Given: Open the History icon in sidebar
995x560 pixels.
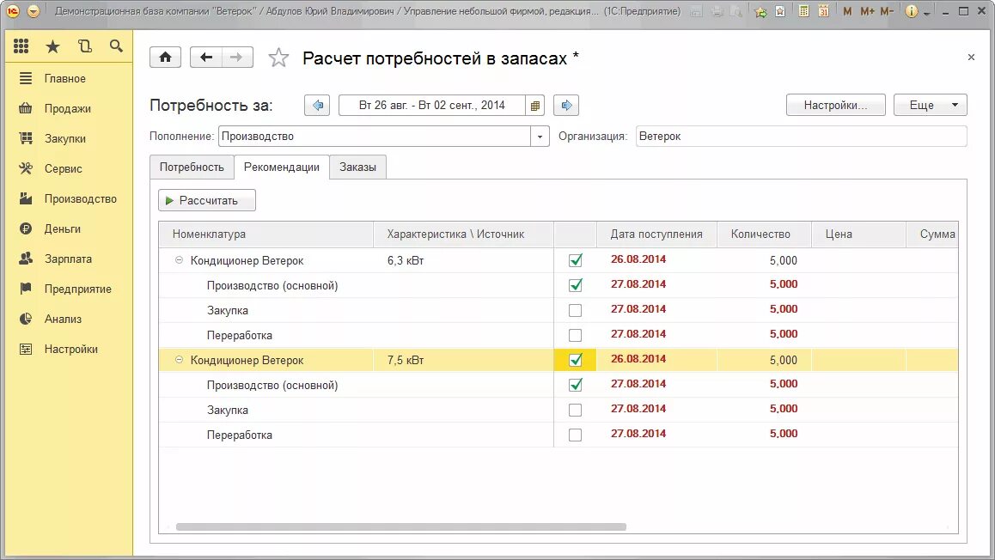Looking at the screenshot, I should (x=84, y=46).
